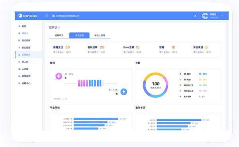
Task: Click the video icon beside 视频面试
Action: [20, 76]
